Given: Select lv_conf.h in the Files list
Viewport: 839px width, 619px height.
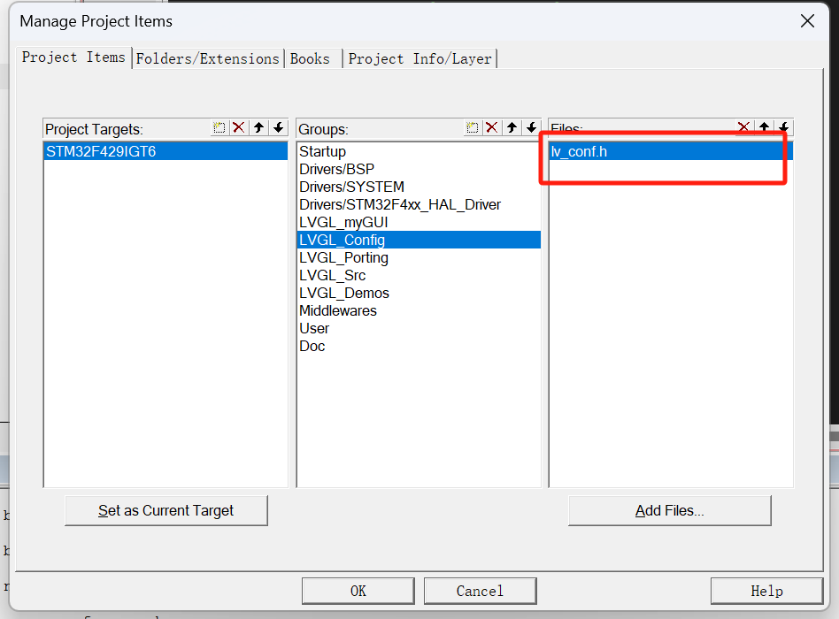Looking at the screenshot, I should tap(580, 151).
